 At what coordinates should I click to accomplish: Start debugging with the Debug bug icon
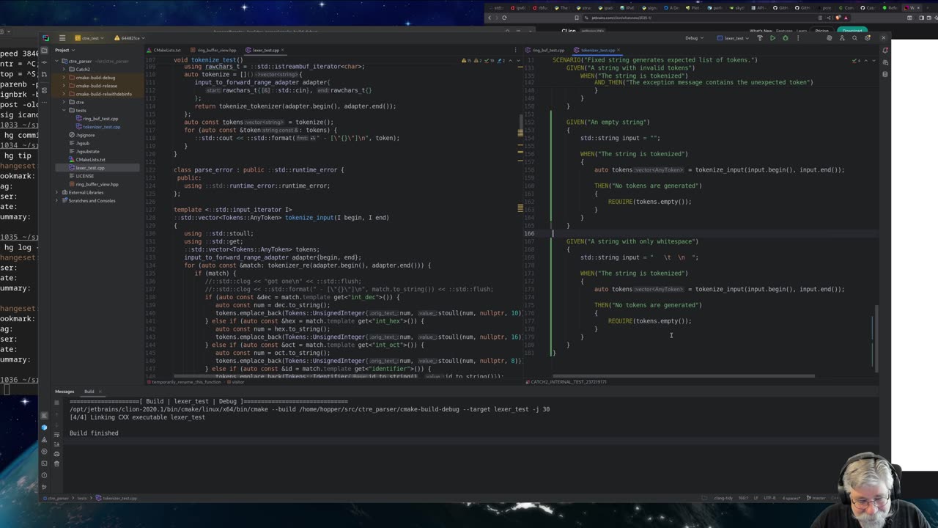786,38
